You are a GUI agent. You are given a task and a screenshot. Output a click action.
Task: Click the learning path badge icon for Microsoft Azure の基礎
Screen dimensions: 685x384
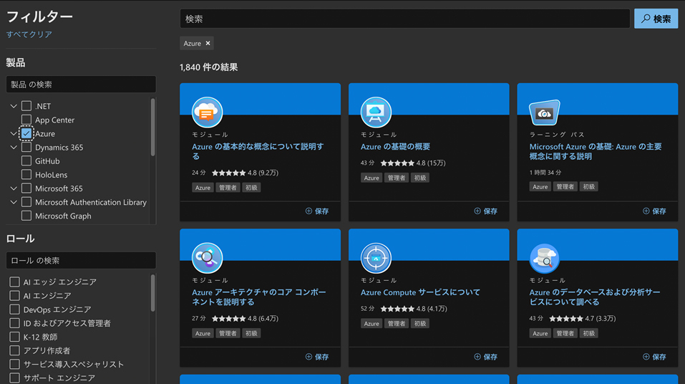544,112
